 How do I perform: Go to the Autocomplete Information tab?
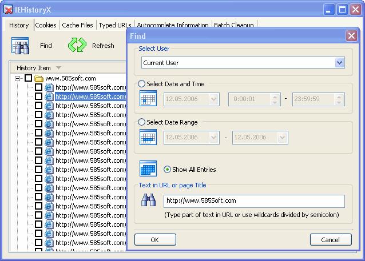pos(173,24)
